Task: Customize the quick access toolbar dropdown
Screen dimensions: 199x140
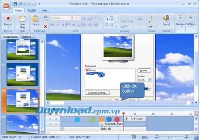Action: (39, 4)
